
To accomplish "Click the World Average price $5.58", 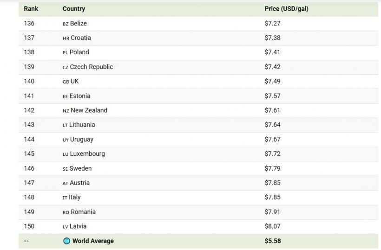I will (273, 241).
